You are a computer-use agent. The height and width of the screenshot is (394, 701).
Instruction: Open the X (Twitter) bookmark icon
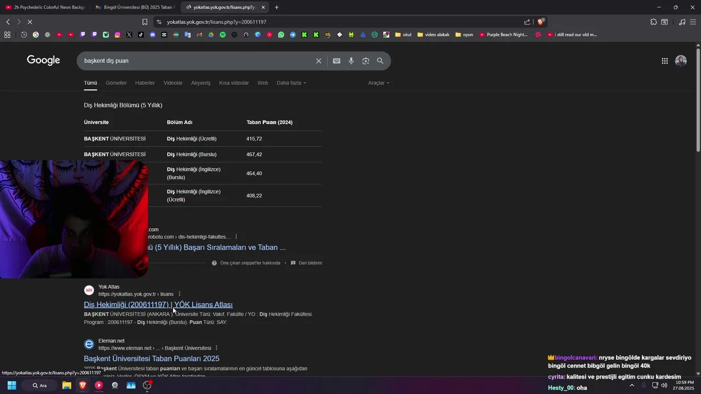(x=129, y=34)
